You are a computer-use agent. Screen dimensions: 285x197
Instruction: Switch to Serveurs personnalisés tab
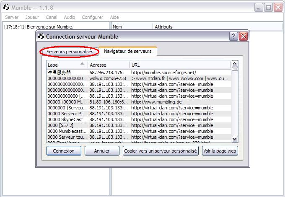click(x=70, y=52)
